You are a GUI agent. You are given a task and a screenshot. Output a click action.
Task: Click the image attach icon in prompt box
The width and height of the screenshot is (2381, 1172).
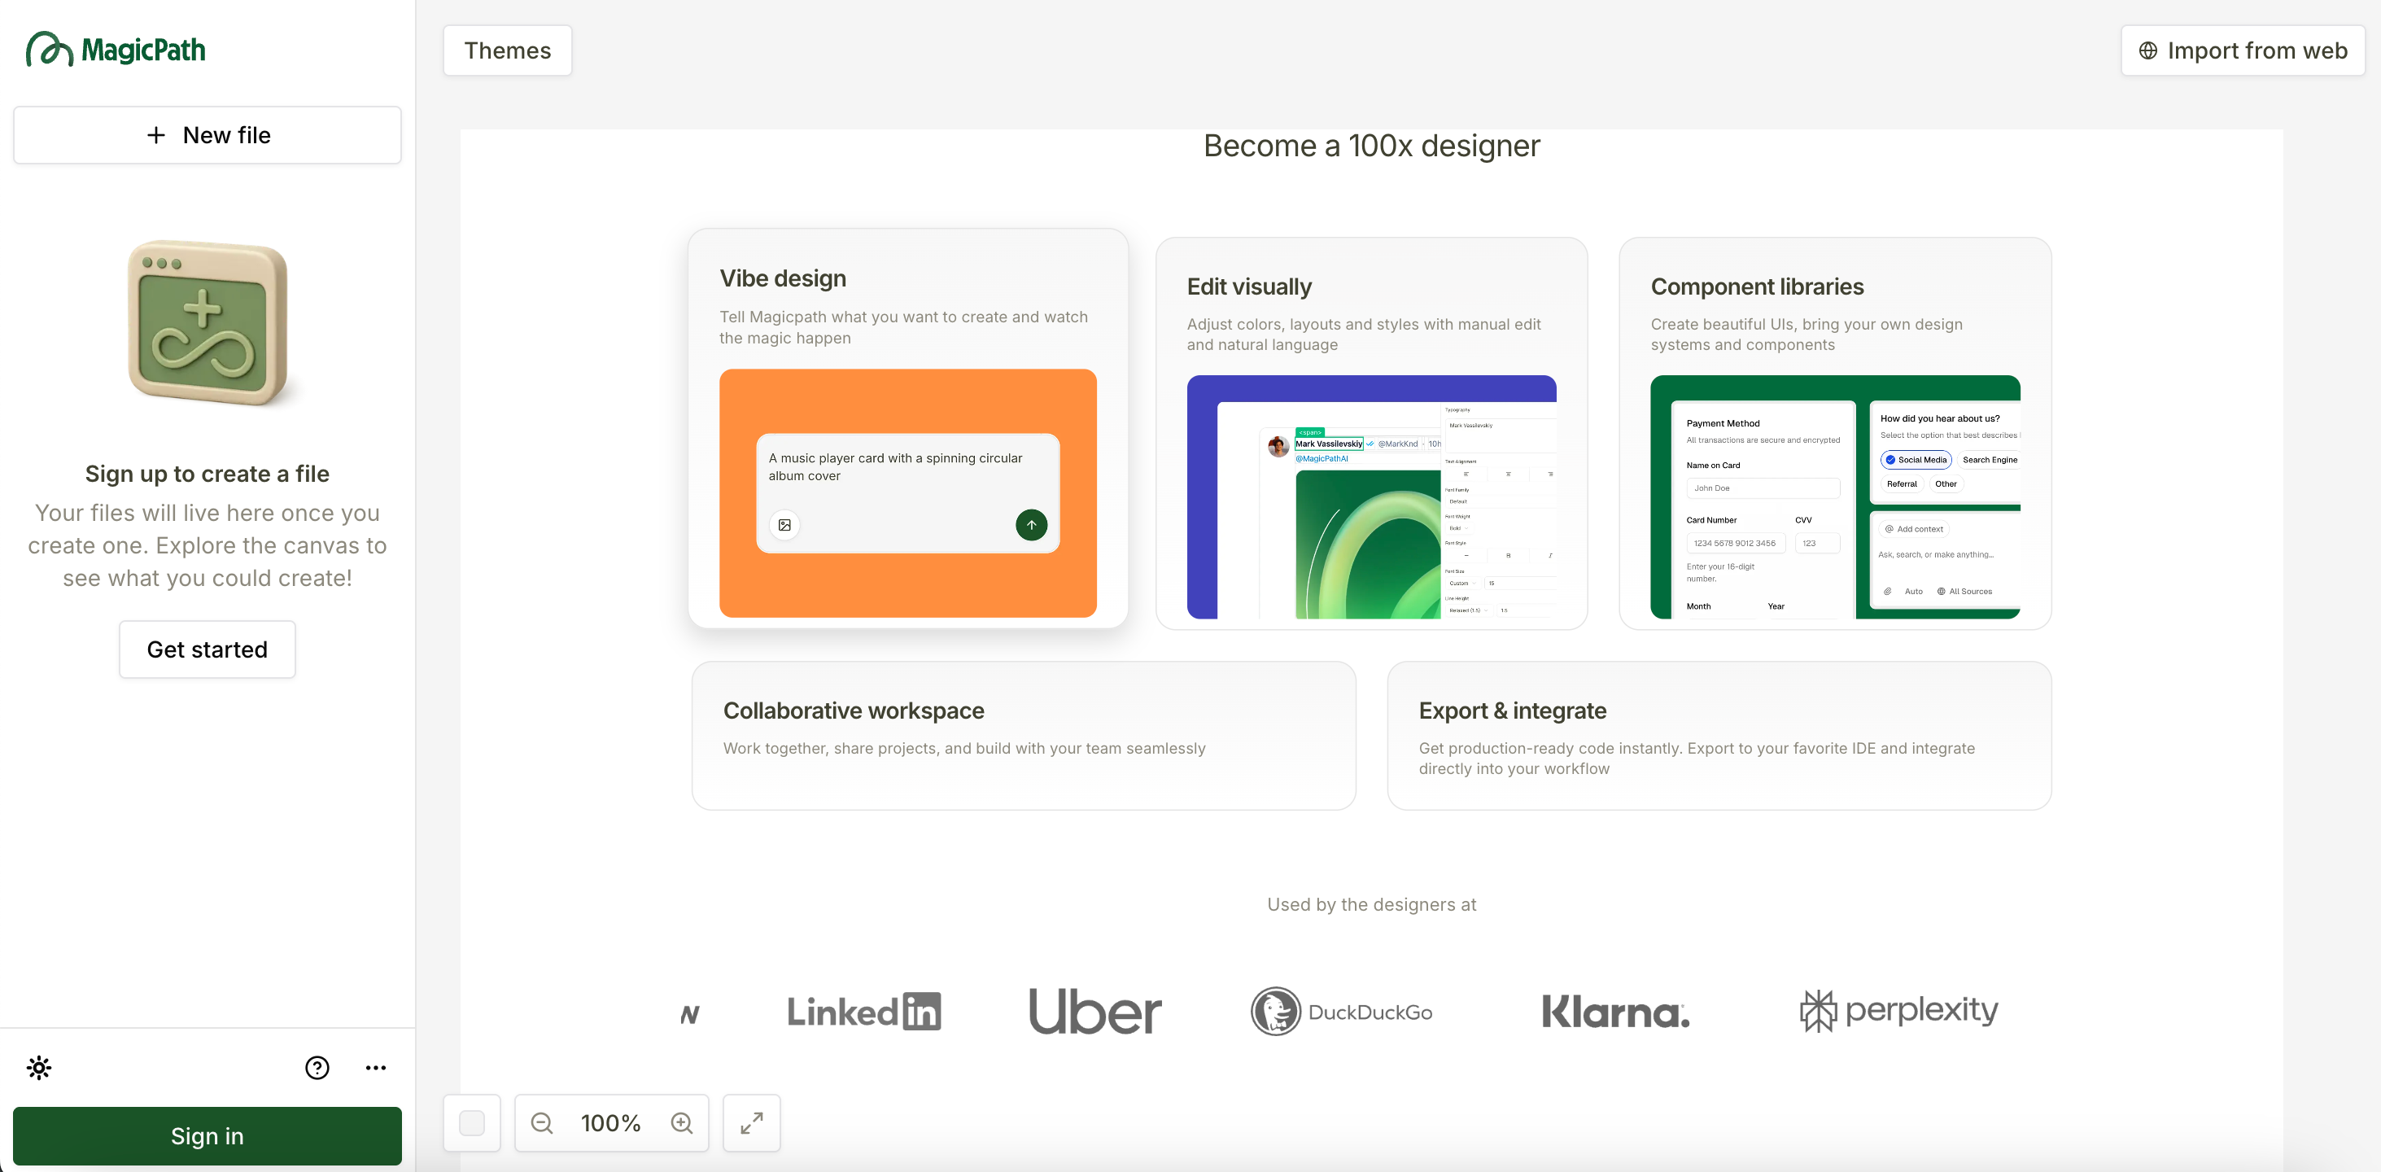784,525
